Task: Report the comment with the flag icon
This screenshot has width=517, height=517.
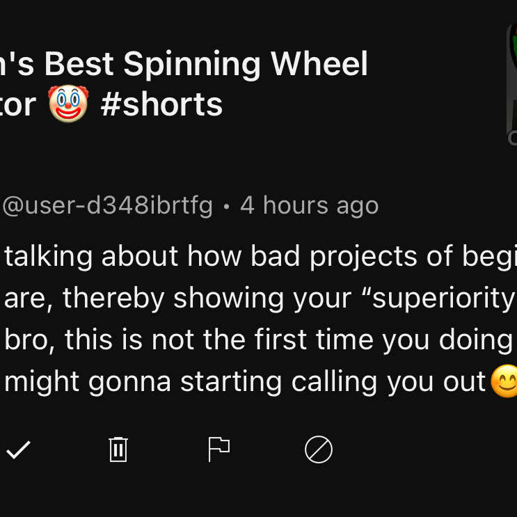Action: (x=218, y=450)
